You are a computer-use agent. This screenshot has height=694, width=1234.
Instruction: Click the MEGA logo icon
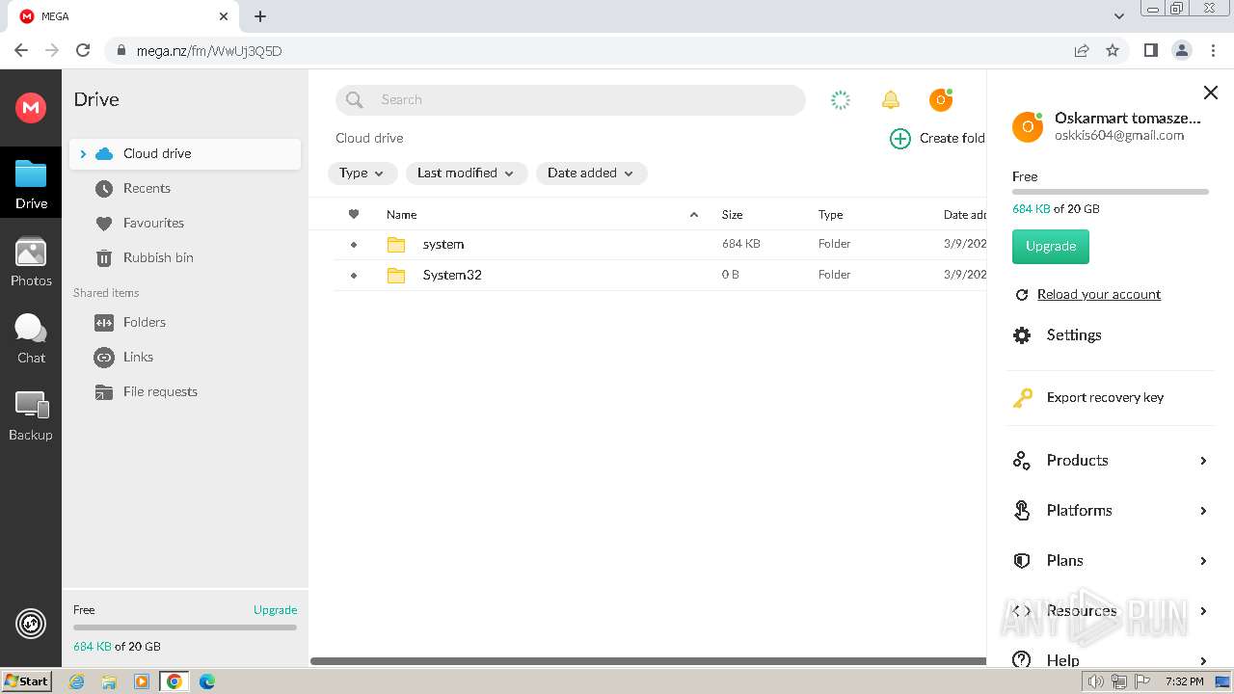[x=31, y=107]
